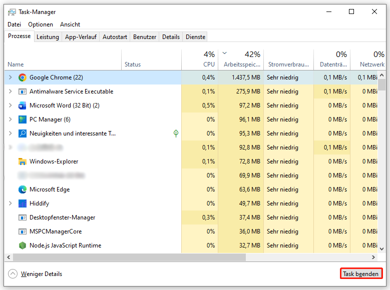Viewport: 390px width, 290px height.
Task: Click the horizontal scrollbar right arrow
Action: (373, 257)
